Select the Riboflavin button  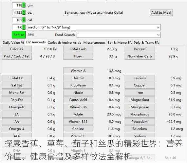[78, 85]
